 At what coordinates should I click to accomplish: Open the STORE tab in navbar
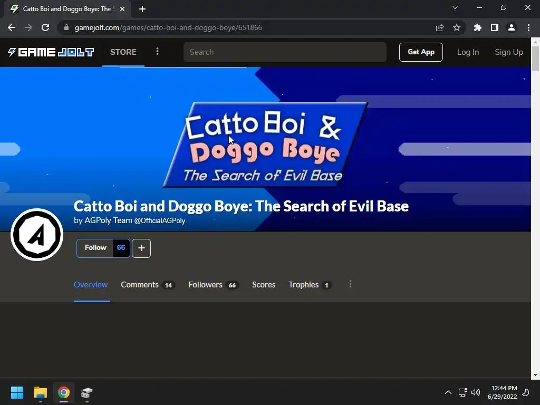(x=123, y=52)
